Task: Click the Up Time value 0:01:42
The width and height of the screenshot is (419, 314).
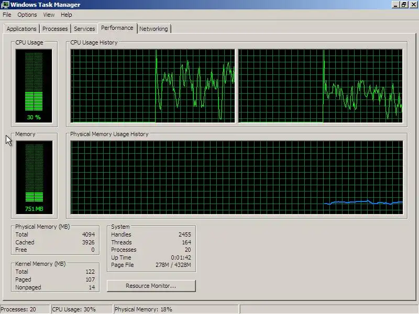Action: [181, 257]
